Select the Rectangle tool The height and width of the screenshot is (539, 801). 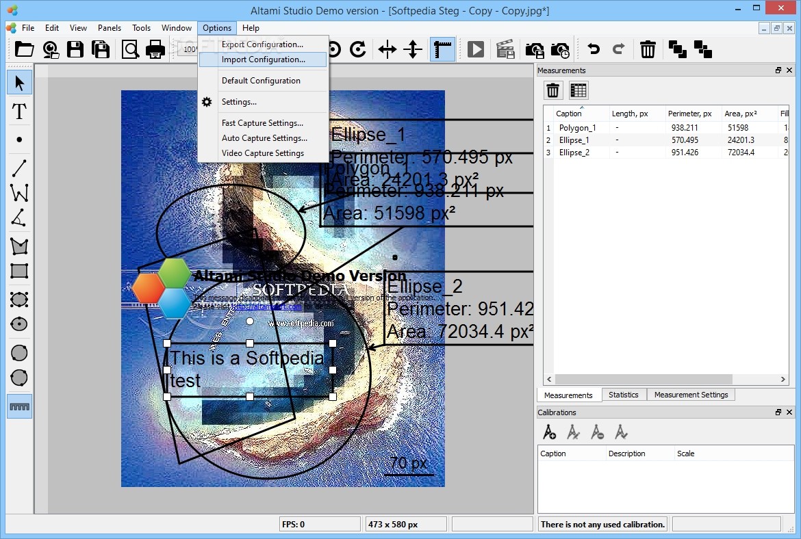(x=19, y=271)
